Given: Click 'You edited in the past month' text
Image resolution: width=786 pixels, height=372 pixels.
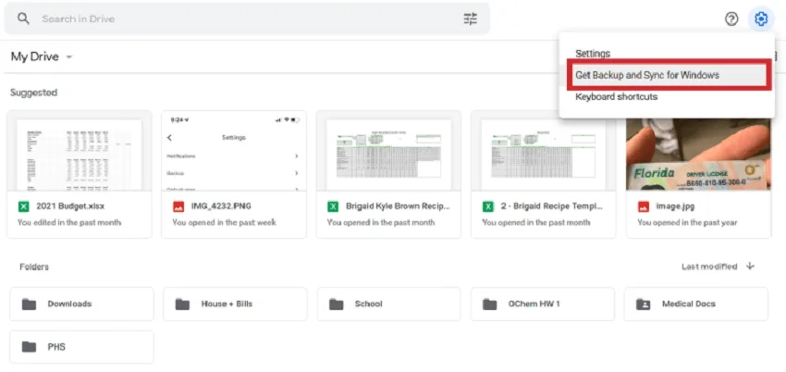Looking at the screenshot, I should tap(69, 222).
